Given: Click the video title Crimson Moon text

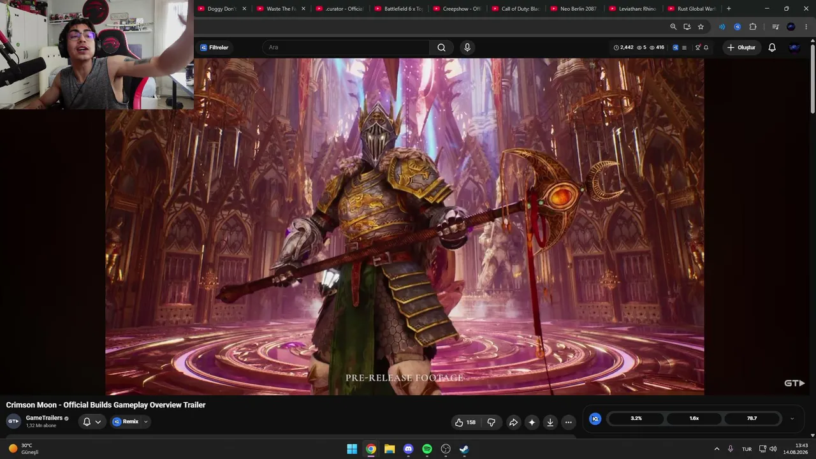Looking at the screenshot, I should click(x=106, y=405).
